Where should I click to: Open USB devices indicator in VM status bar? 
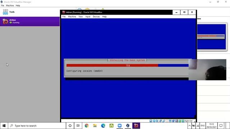click(x=164, y=121)
